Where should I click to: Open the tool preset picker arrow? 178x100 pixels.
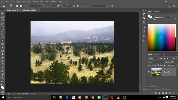pos(6,6)
